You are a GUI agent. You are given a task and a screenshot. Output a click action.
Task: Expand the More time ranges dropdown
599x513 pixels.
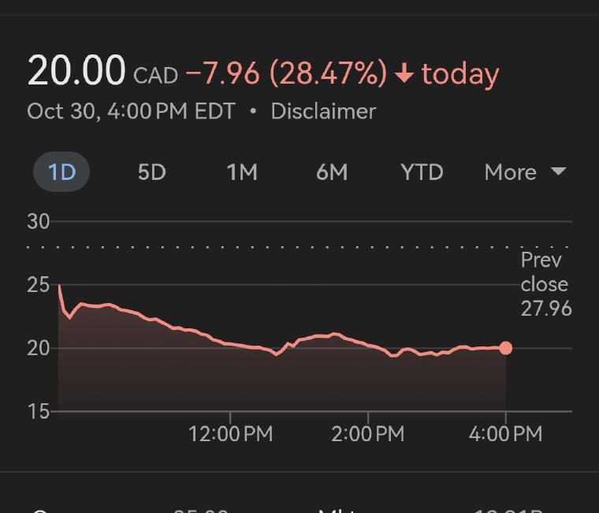click(x=525, y=172)
